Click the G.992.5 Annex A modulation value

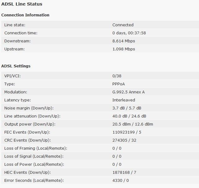[129, 92]
